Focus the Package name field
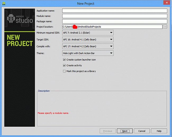 [115, 21]
